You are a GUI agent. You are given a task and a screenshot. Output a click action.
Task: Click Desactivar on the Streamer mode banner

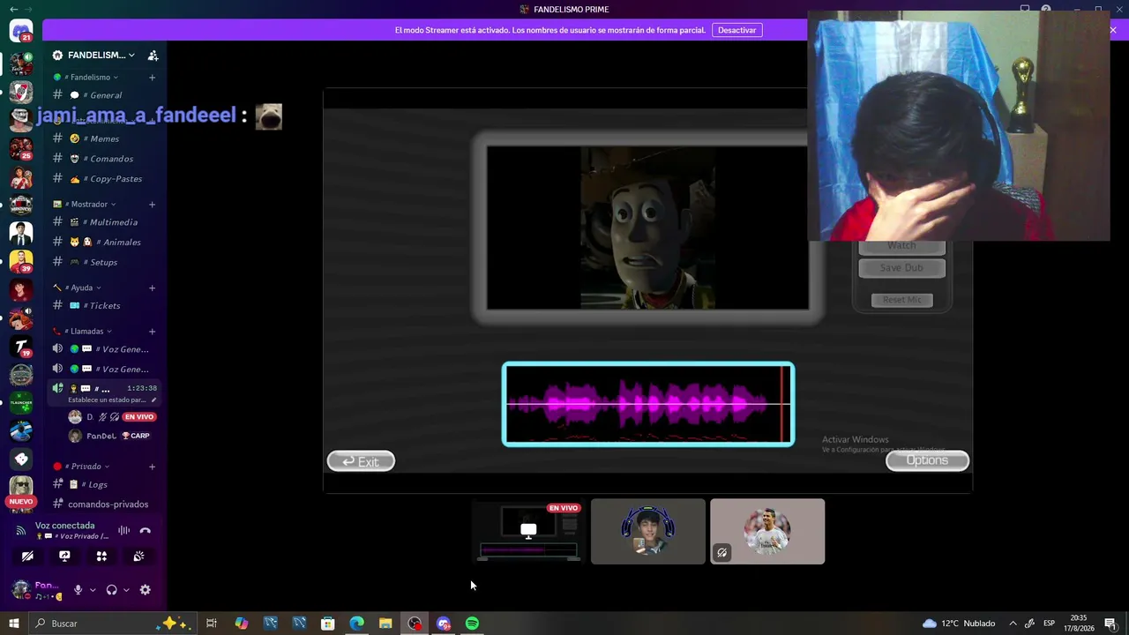pos(736,30)
